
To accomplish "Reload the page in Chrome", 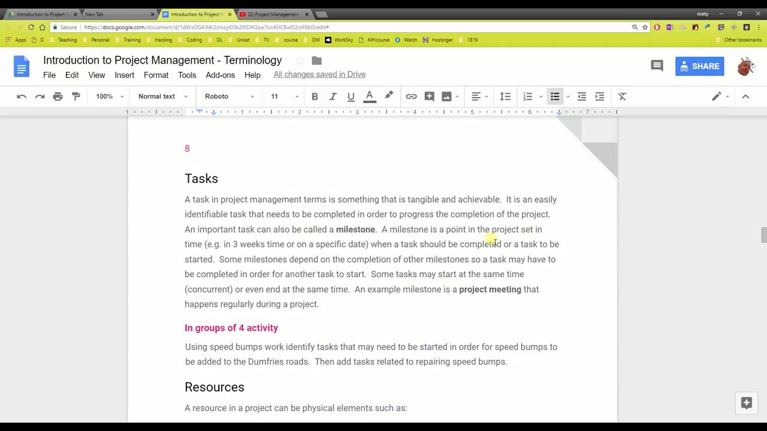I will [31, 27].
